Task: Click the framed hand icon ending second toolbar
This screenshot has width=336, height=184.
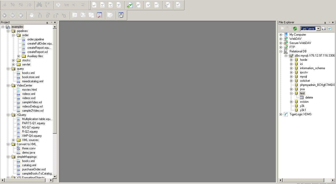Action: pos(121,15)
